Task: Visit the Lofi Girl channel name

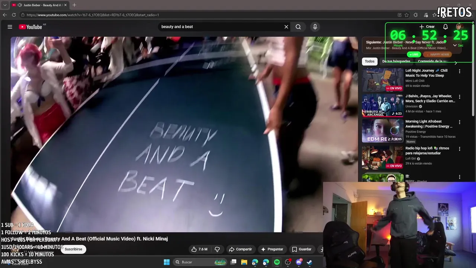Action: coord(411,159)
